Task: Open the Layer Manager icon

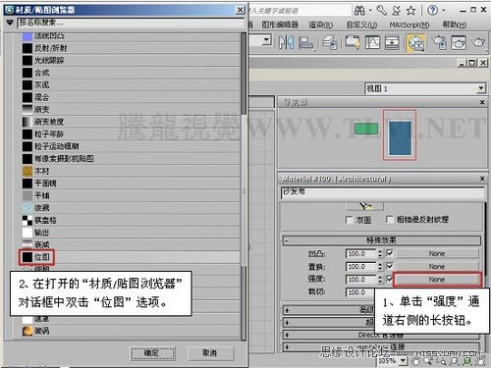Action: click(x=330, y=42)
